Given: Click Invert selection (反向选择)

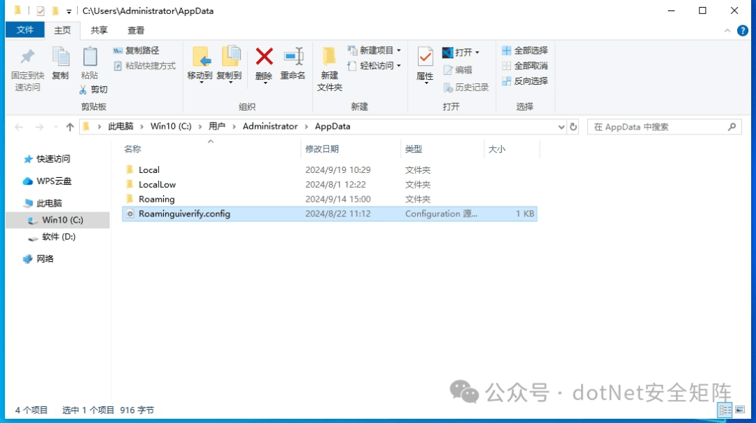Looking at the screenshot, I should pos(524,81).
